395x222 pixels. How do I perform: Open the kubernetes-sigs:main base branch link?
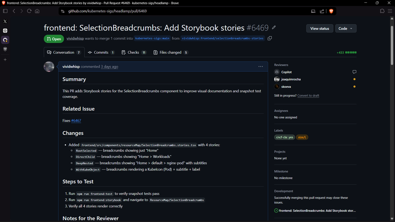pos(152,38)
